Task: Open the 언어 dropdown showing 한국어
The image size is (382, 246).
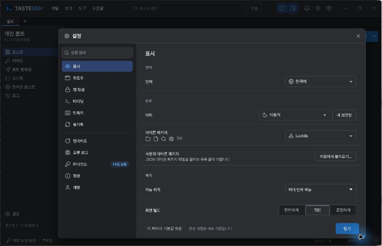Action: (320, 82)
